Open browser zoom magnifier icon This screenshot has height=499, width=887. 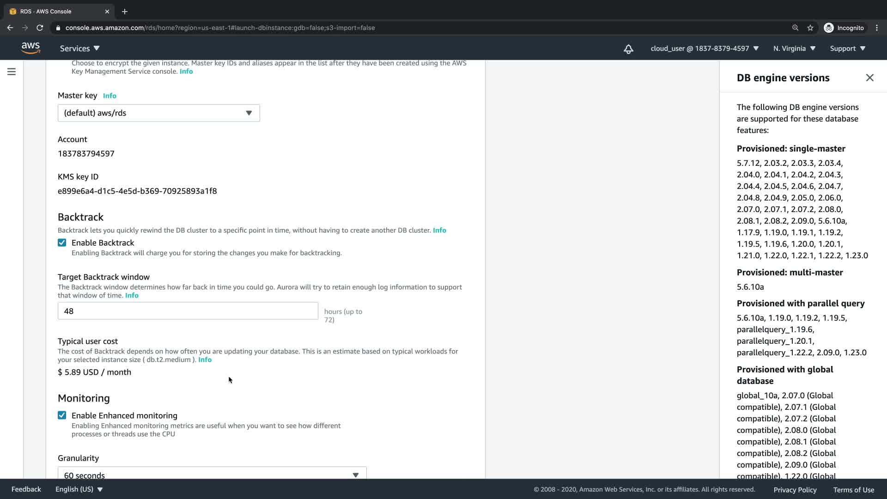(795, 28)
